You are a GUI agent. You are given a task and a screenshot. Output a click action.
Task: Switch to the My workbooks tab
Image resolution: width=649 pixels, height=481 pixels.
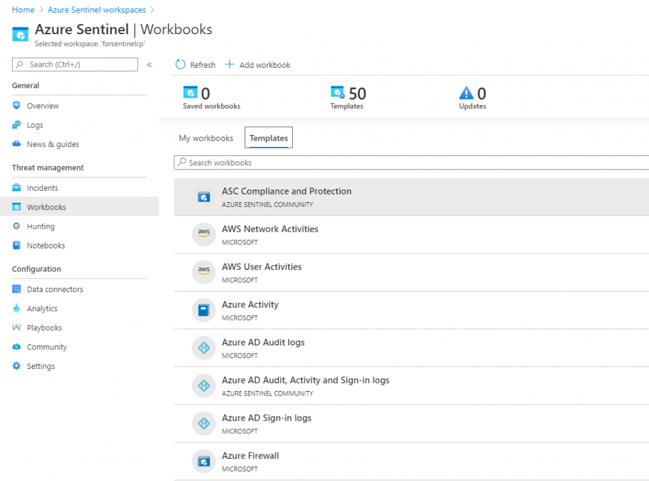(x=206, y=138)
